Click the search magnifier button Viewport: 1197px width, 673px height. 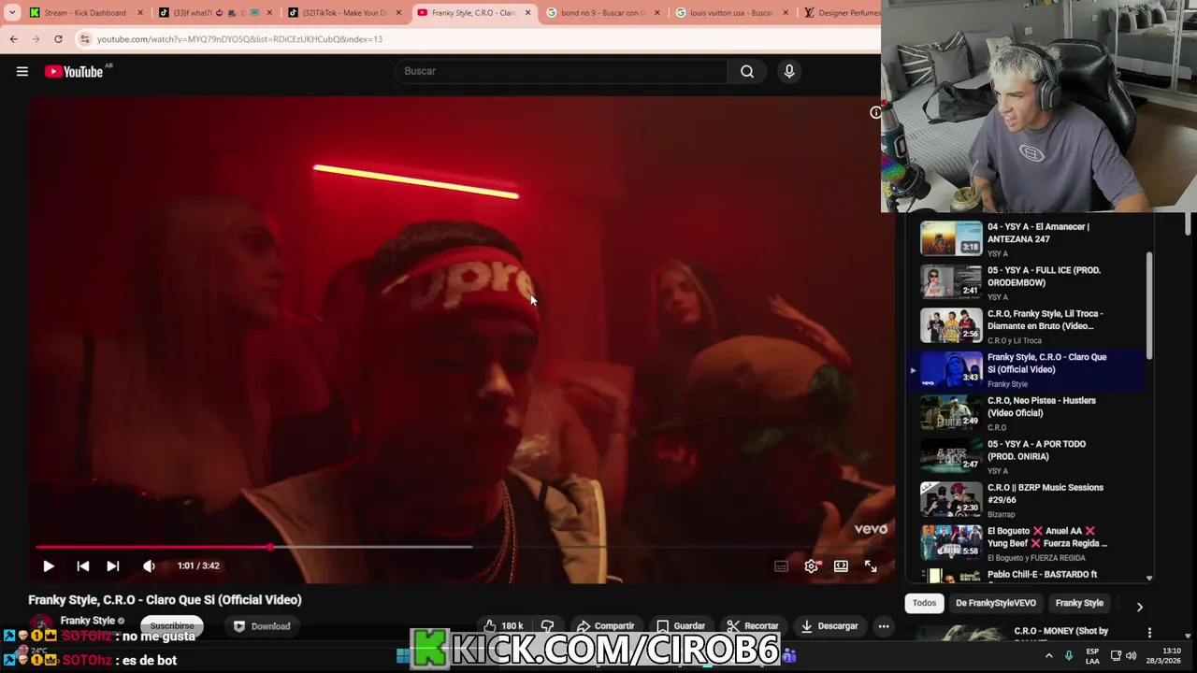coord(747,71)
